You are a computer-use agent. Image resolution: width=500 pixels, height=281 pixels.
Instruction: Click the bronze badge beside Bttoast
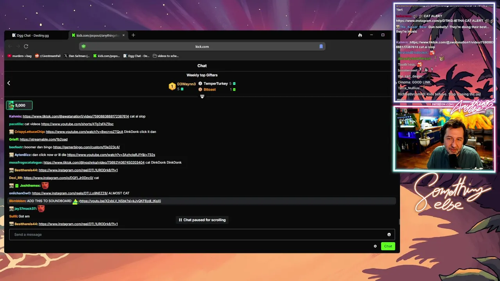point(200,89)
